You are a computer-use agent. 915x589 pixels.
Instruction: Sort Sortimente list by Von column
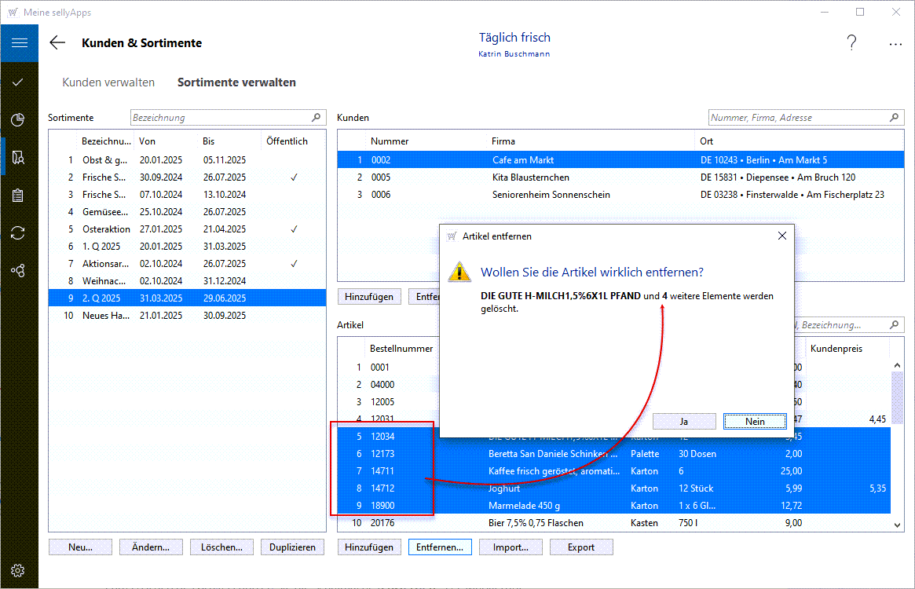[148, 141]
